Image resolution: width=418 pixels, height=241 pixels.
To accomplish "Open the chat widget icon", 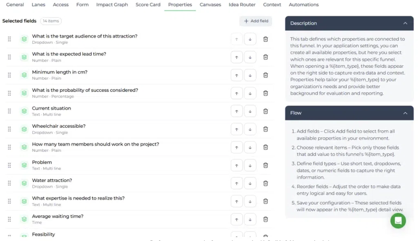I will (398, 221).
